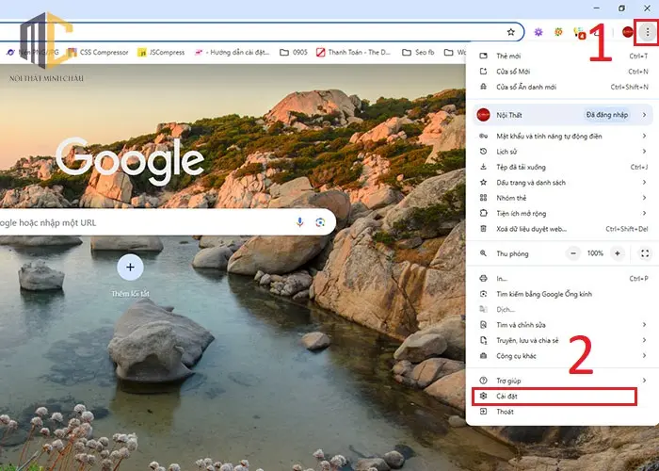Screen dimensions: 659x471
Task: Click the Tệp đã tải xuống download icon
Action: 483,167
